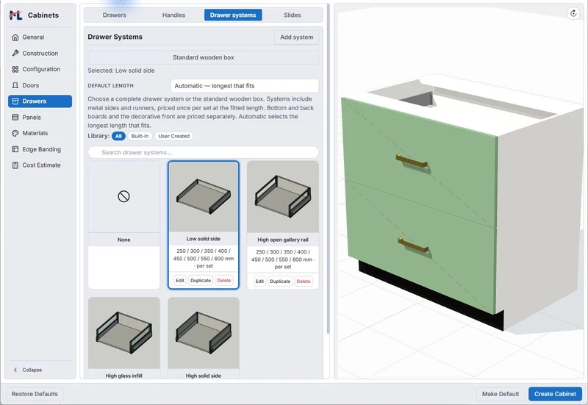Delete the Low solid side system

(x=224, y=281)
